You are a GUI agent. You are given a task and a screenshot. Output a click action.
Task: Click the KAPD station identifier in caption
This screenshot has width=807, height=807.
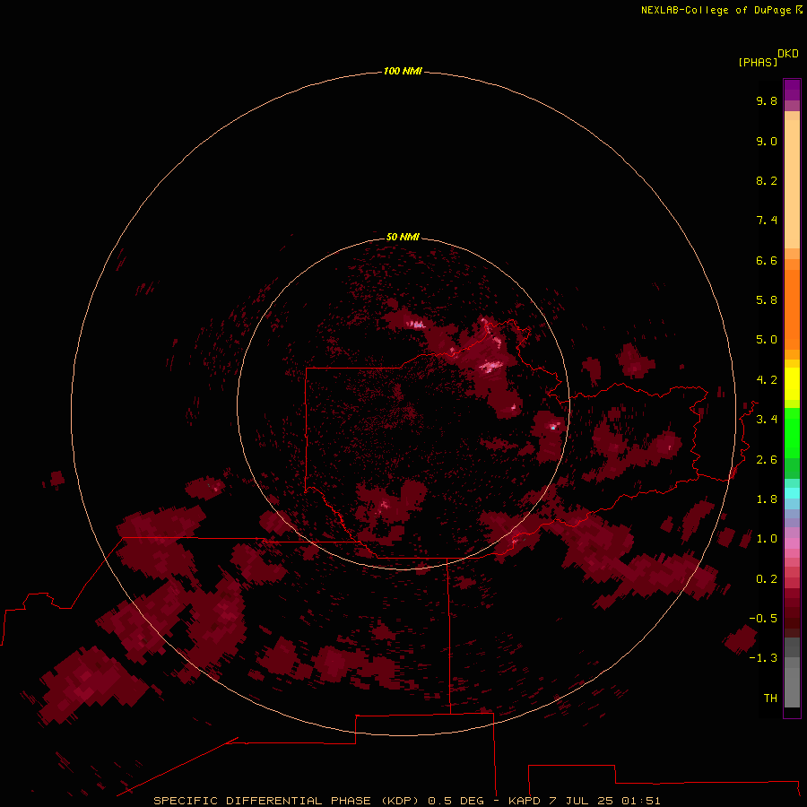[x=524, y=801]
